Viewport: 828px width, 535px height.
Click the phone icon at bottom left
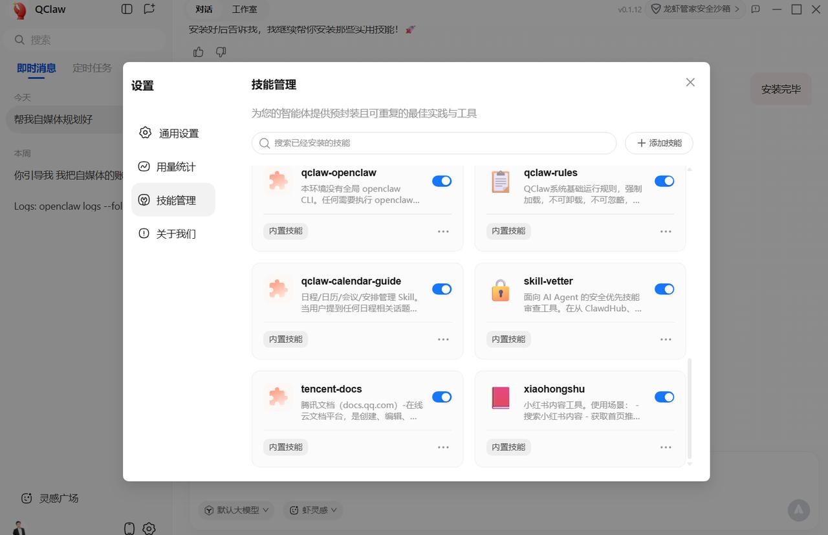[129, 529]
